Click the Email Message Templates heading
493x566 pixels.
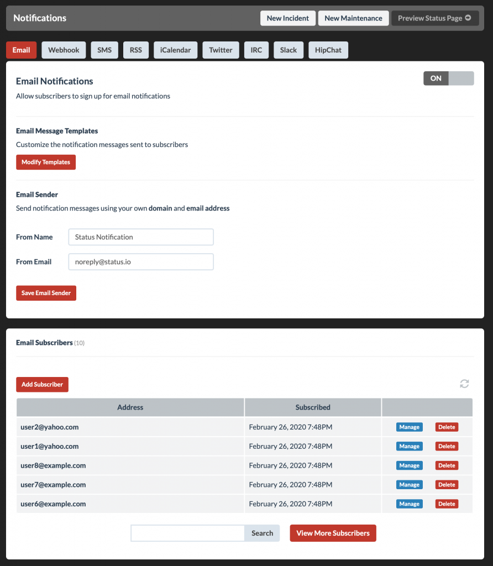click(x=57, y=130)
